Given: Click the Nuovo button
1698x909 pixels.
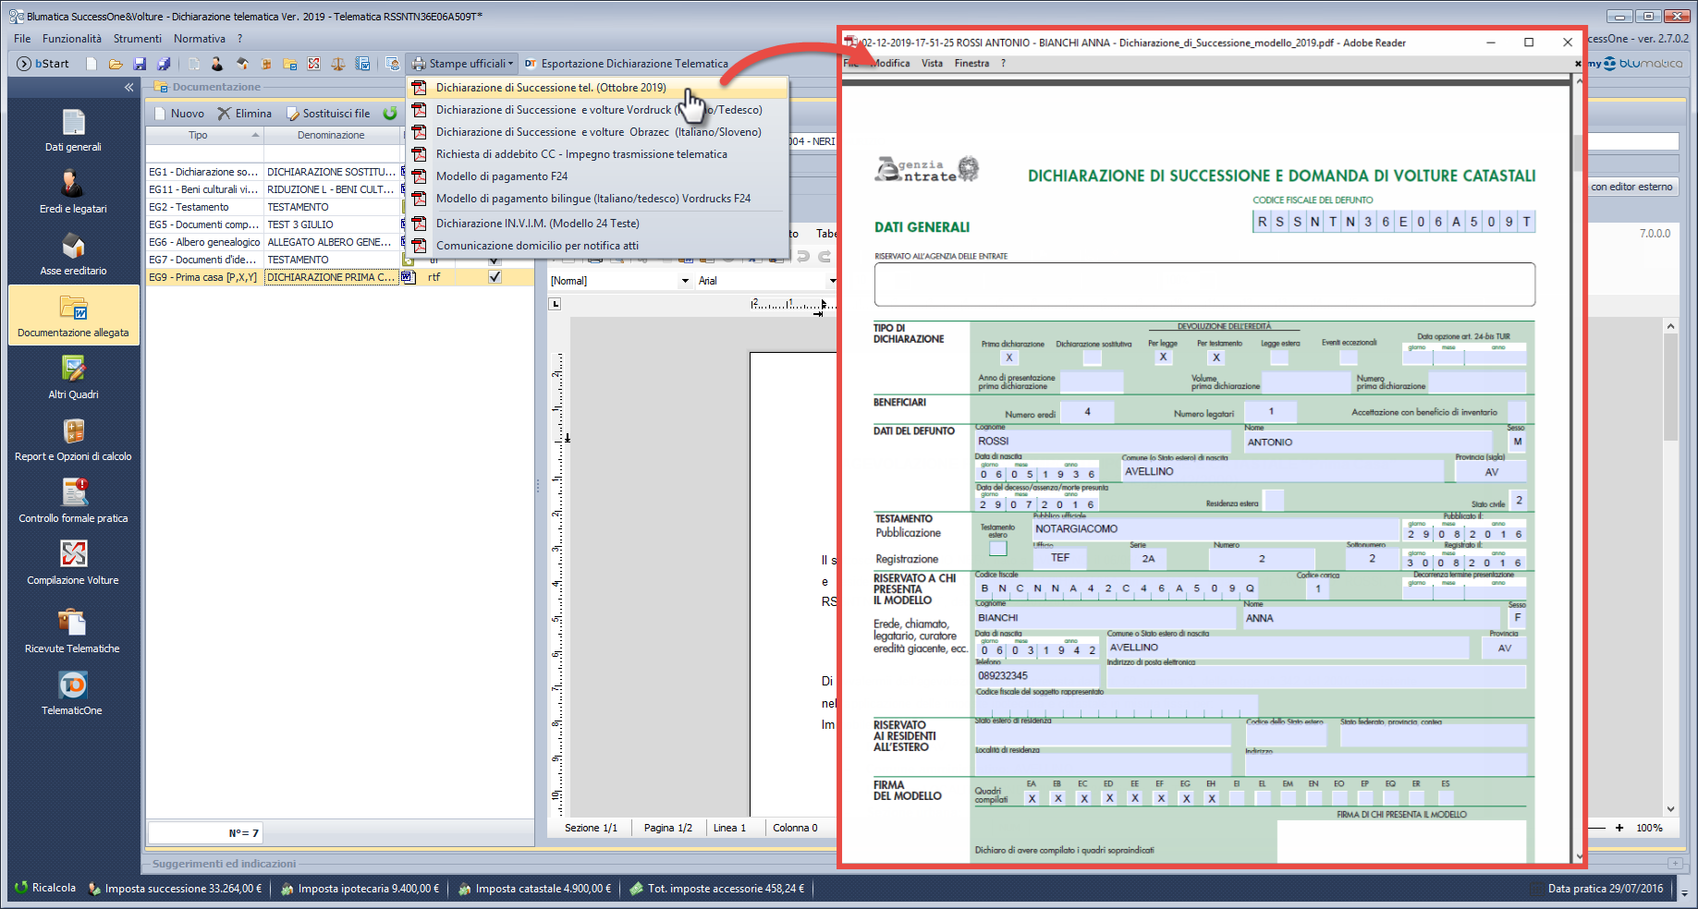Looking at the screenshot, I should pos(179,114).
